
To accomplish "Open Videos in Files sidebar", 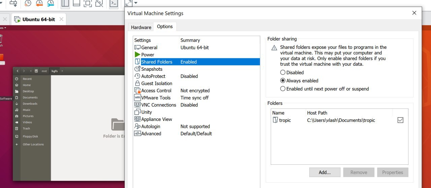I will click(32, 122).
